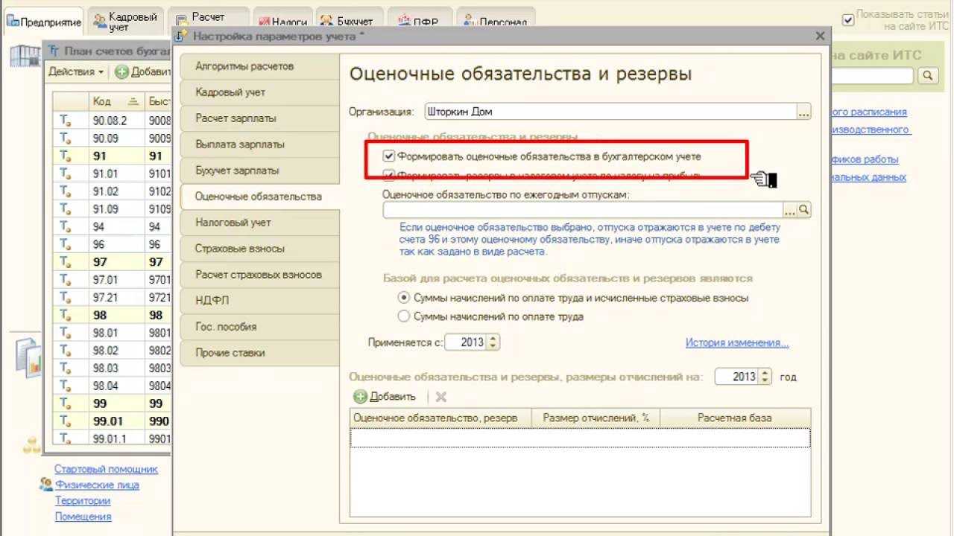The image size is (954, 536).
Task: Toggle Показывать статьи на сайте ИТС checkbox
Action: (x=848, y=20)
